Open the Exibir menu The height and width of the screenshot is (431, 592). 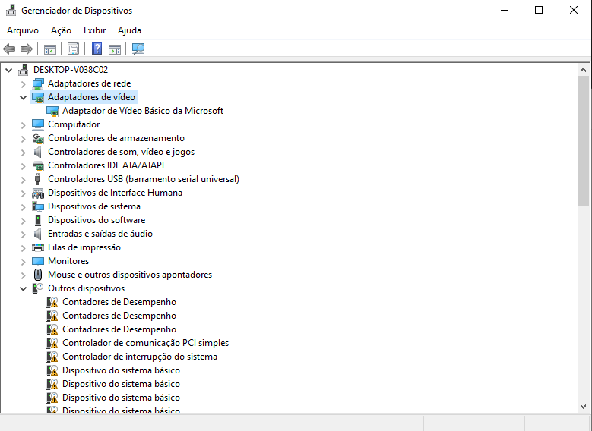(x=94, y=30)
